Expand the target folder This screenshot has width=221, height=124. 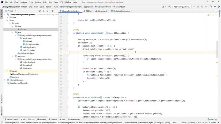tap(7, 71)
